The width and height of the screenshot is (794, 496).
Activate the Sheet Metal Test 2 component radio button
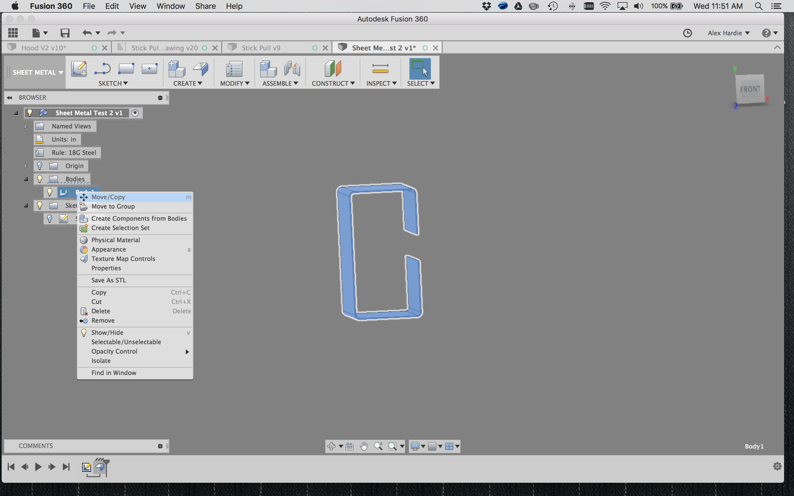point(135,113)
